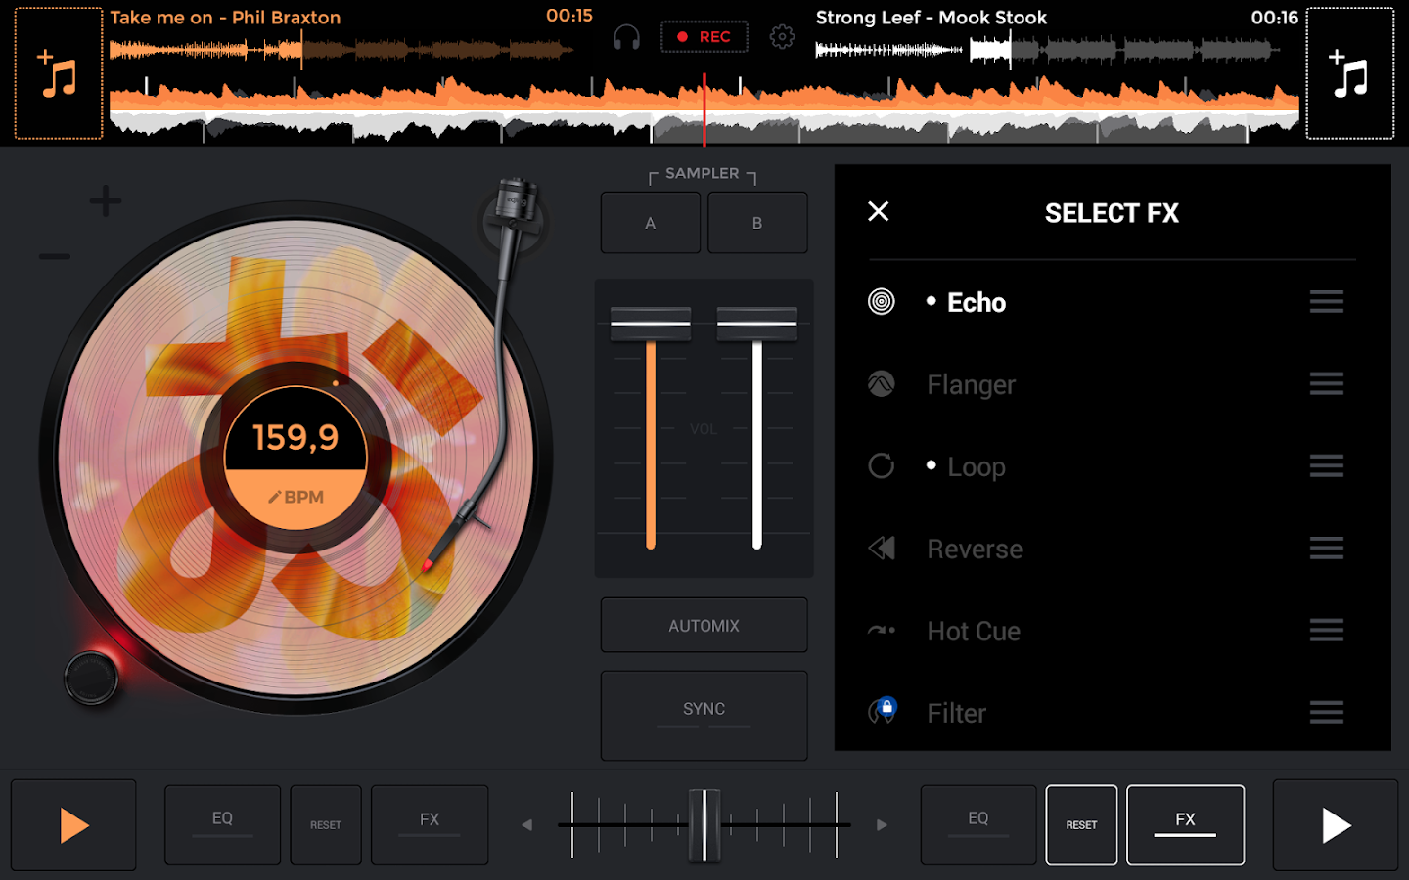Image resolution: width=1409 pixels, height=880 pixels.
Task: Start recording with the REC button
Action: point(704,37)
